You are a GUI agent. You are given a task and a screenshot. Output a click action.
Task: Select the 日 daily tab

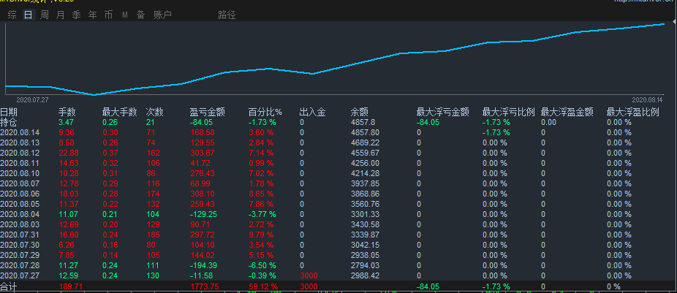(x=28, y=15)
